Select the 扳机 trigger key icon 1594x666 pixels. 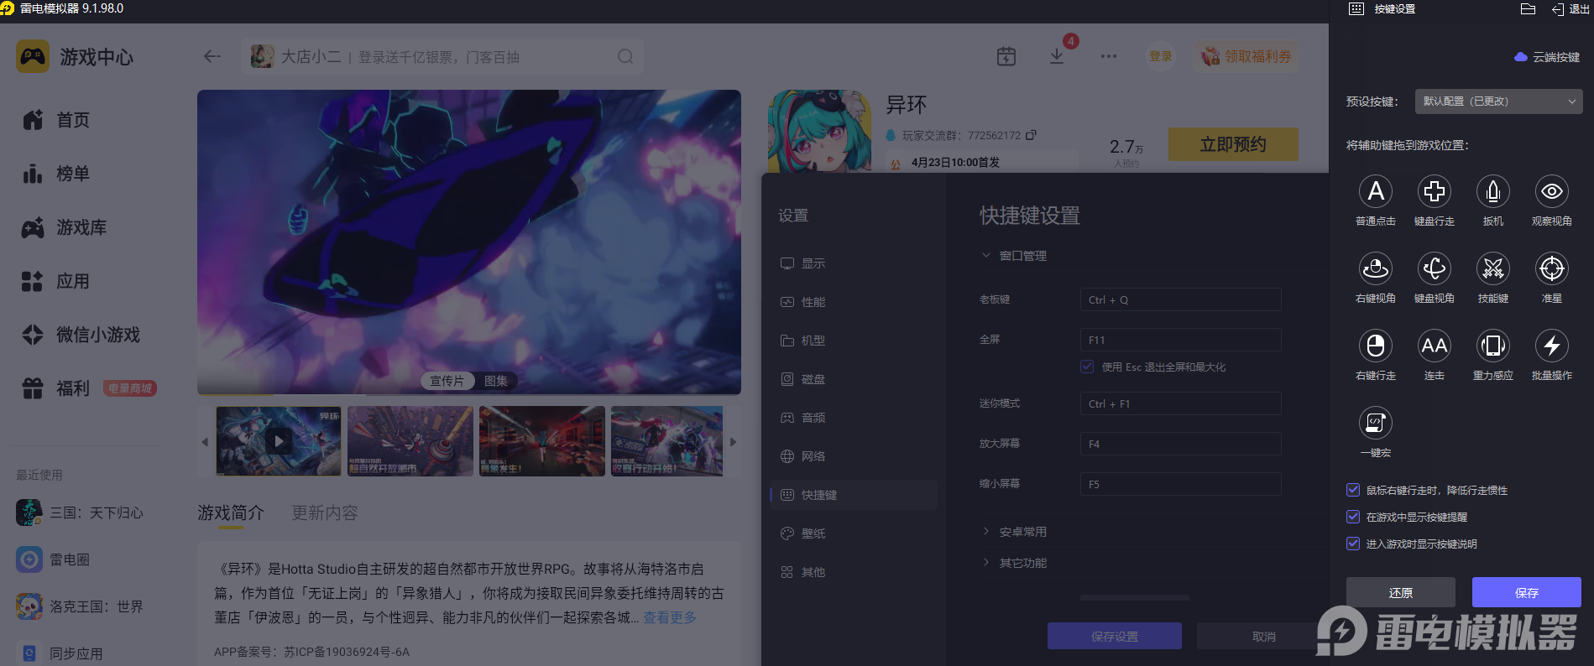coord(1492,191)
